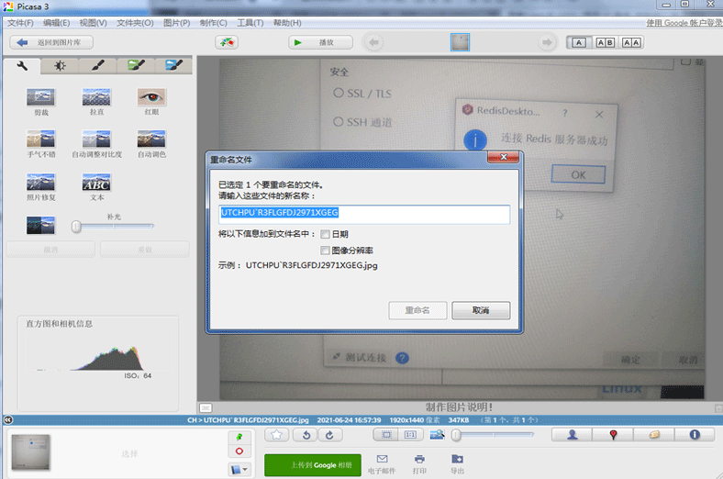Open the effects brush tab
723x479 pixels.
point(97,66)
